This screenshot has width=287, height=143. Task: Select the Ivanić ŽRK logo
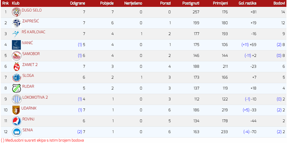tap(17, 45)
